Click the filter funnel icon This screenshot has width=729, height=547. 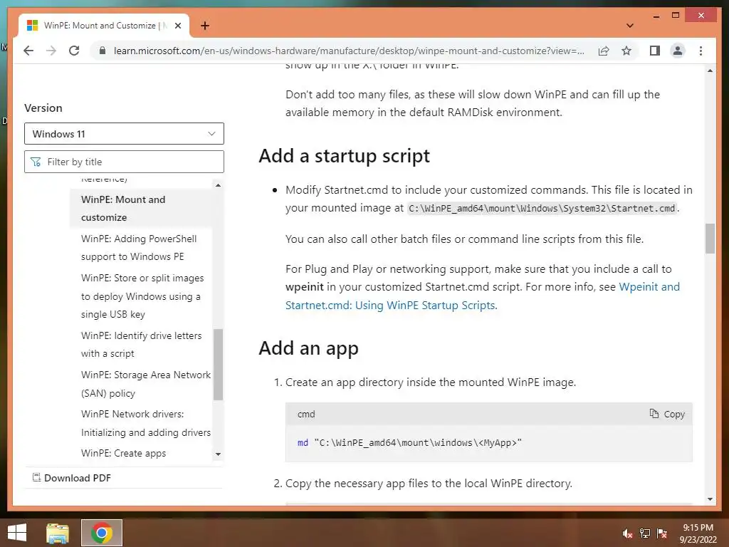pyautogui.click(x=36, y=162)
